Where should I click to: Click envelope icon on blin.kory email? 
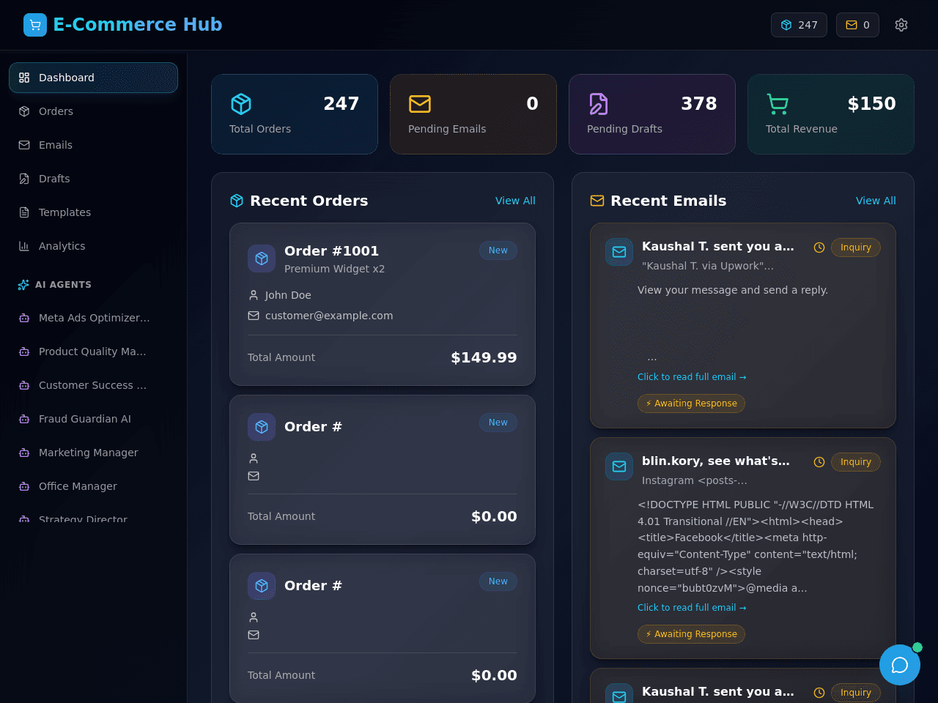tap(619, 466)
